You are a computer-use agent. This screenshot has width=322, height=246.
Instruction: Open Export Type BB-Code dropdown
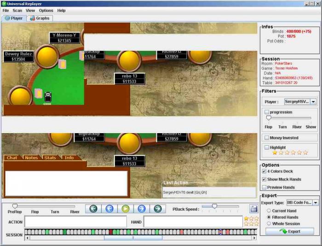click(x=316, y=202)
